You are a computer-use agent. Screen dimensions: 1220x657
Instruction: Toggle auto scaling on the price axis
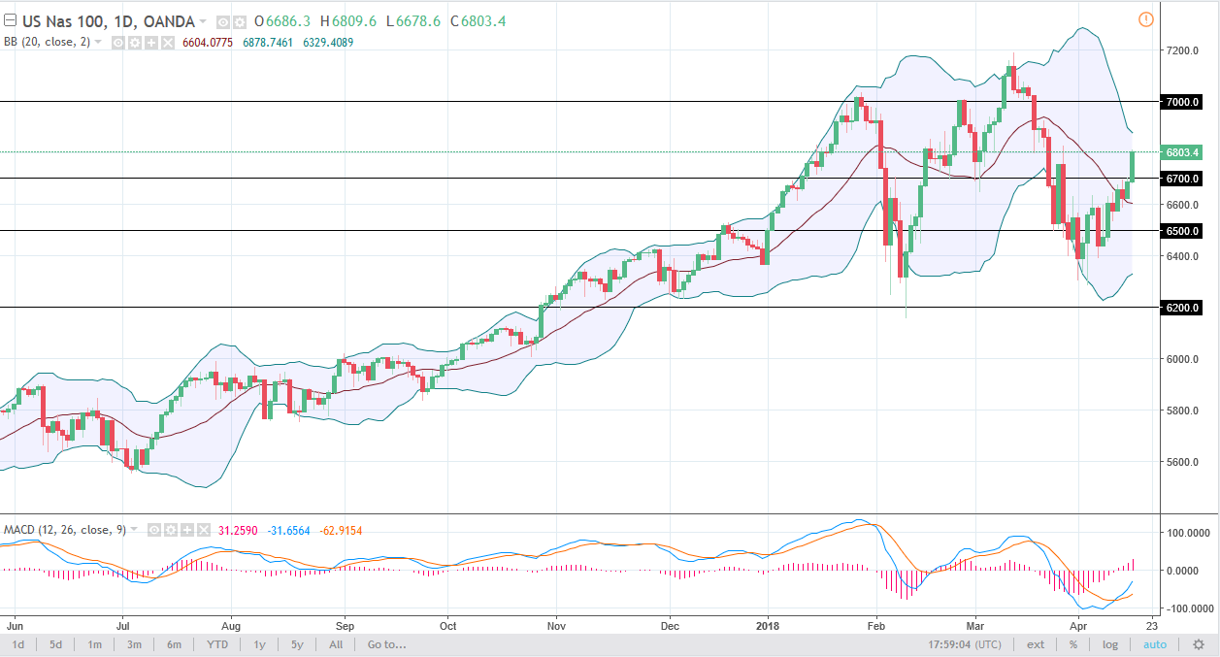pyautogui.click(x=1154, y=643)
